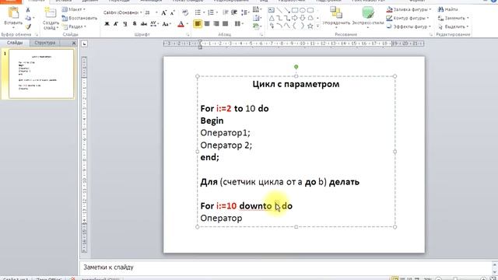The width and height of the screenshot is (498, 280).
Task: Click line For i:=2 to 10 do
Action: point(234,109)
